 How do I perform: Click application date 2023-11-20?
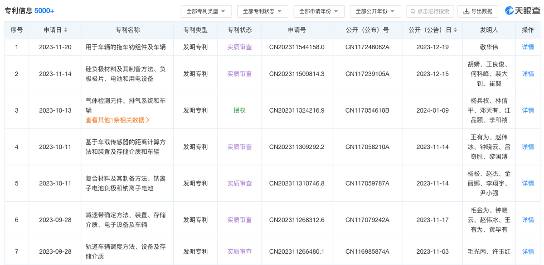click(x=55, y=47)
